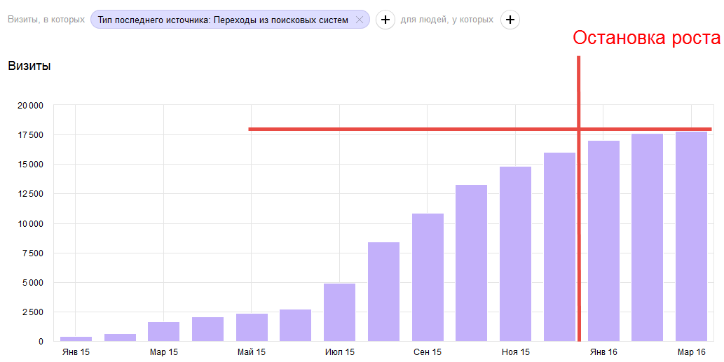
Task: Click the bar between Ноя 15 and Янв 16
Action: (x=559, y=246)
